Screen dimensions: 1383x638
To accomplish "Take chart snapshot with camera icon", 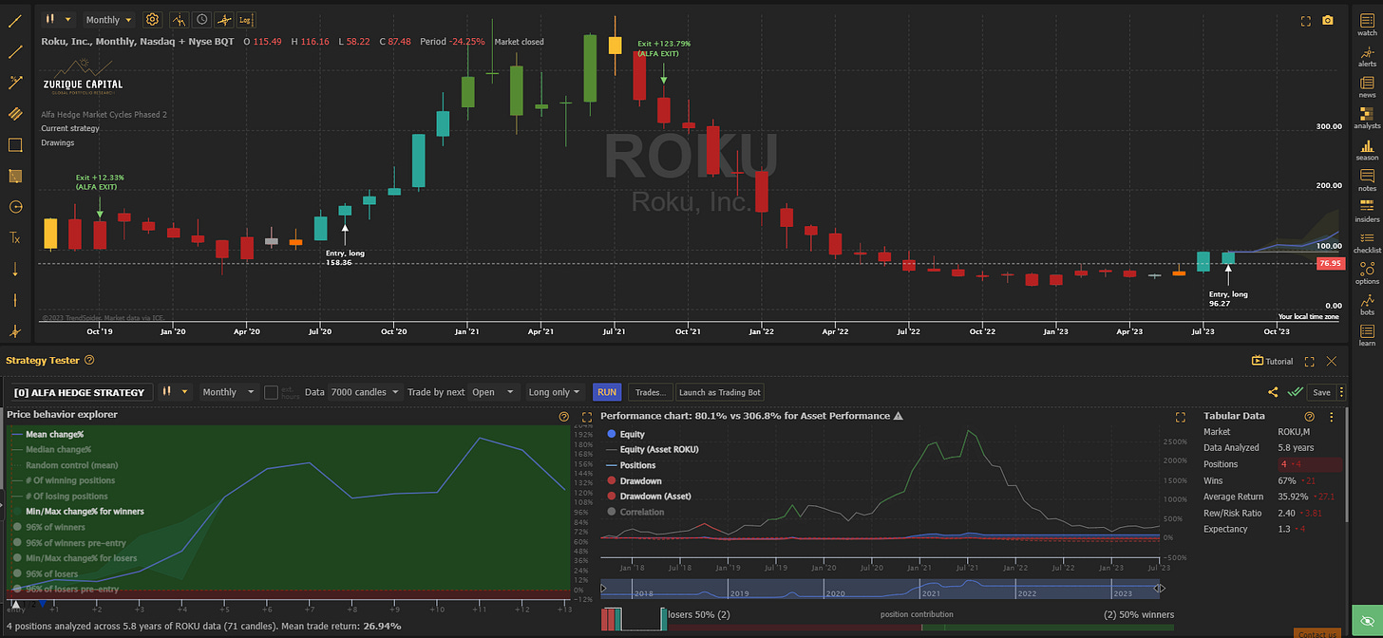I will coord(1328,21).
